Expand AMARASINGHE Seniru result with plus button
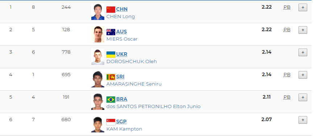 [x=303, y=75]
